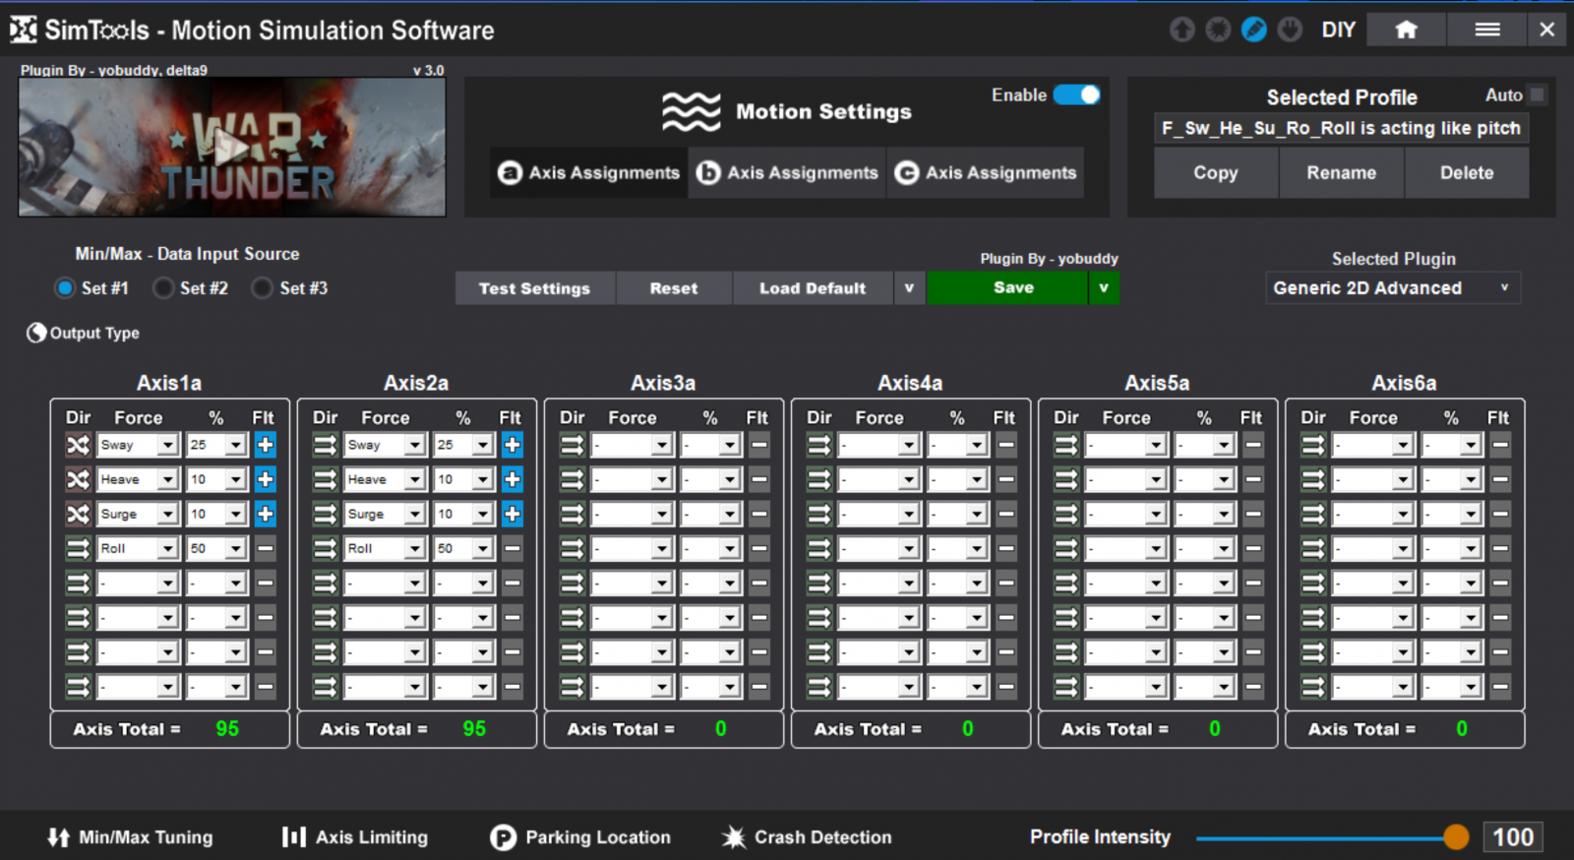This screenshot has height=860, width=1574.
Task: Click the up-arrow icon in title bar
Action: tap(1181, 31)
